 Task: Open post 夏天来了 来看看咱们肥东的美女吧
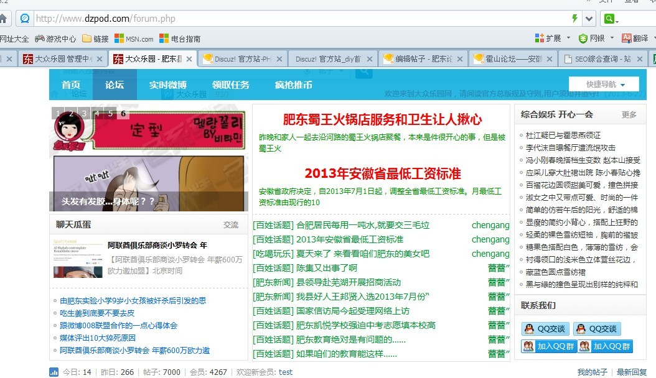[x=363, y=254]
